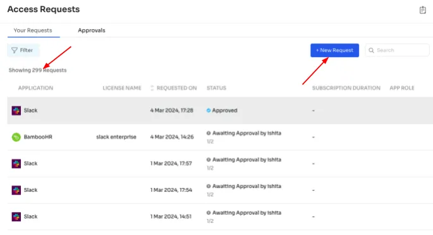Image resolution: width=433 pixels, height=235 pixels.
Task: Switch to the Your Requests tab
Action: tap(33, 30)
